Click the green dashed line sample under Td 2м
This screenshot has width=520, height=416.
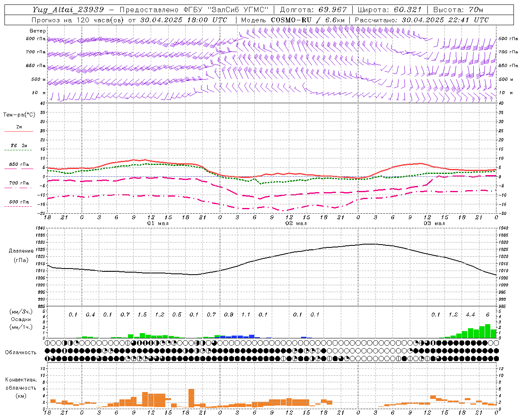coord(19,150)
